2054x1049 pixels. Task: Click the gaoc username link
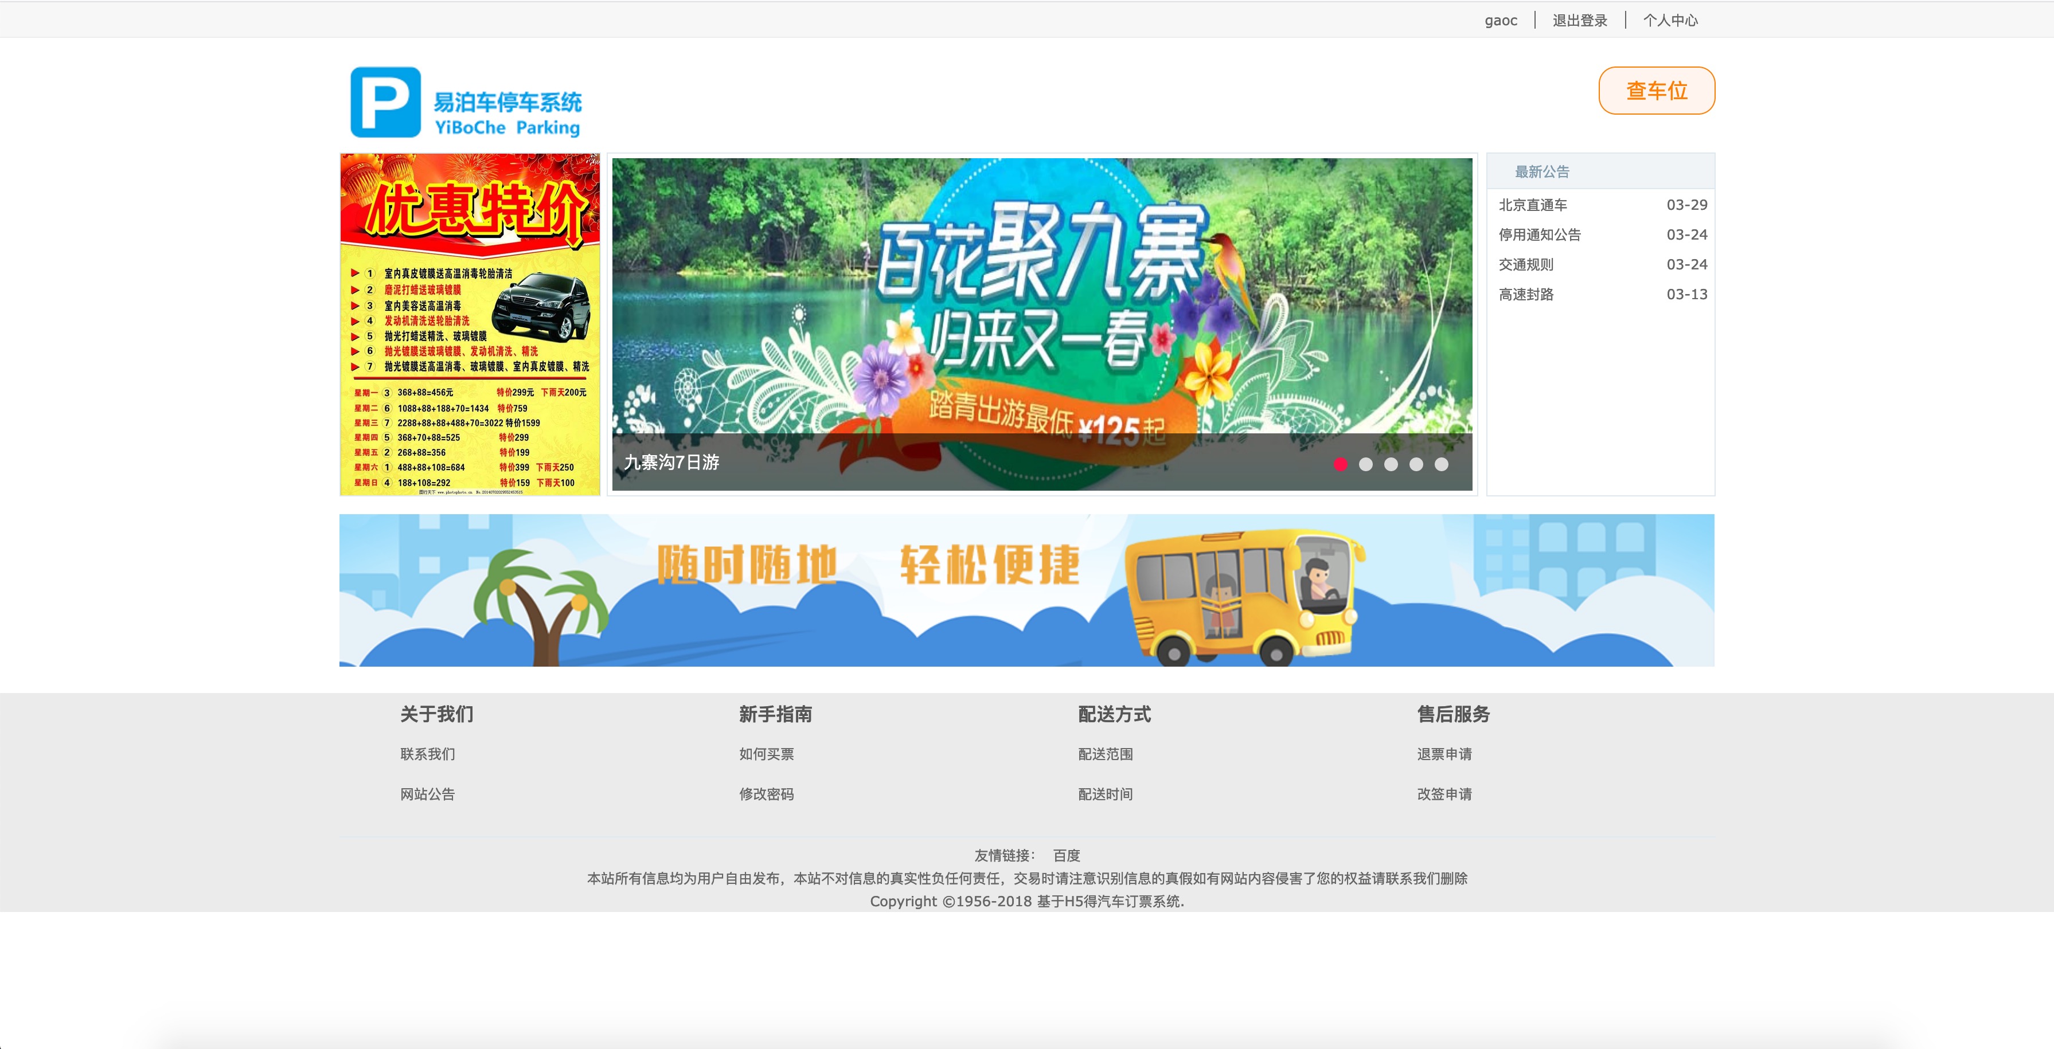point(1501,21)
